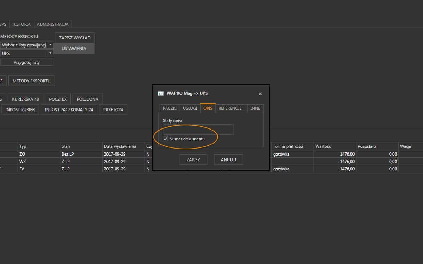The image size is (423, 264).
Task: Click the WAPRO Mag dialog title icon
Action: coord(160,94)
